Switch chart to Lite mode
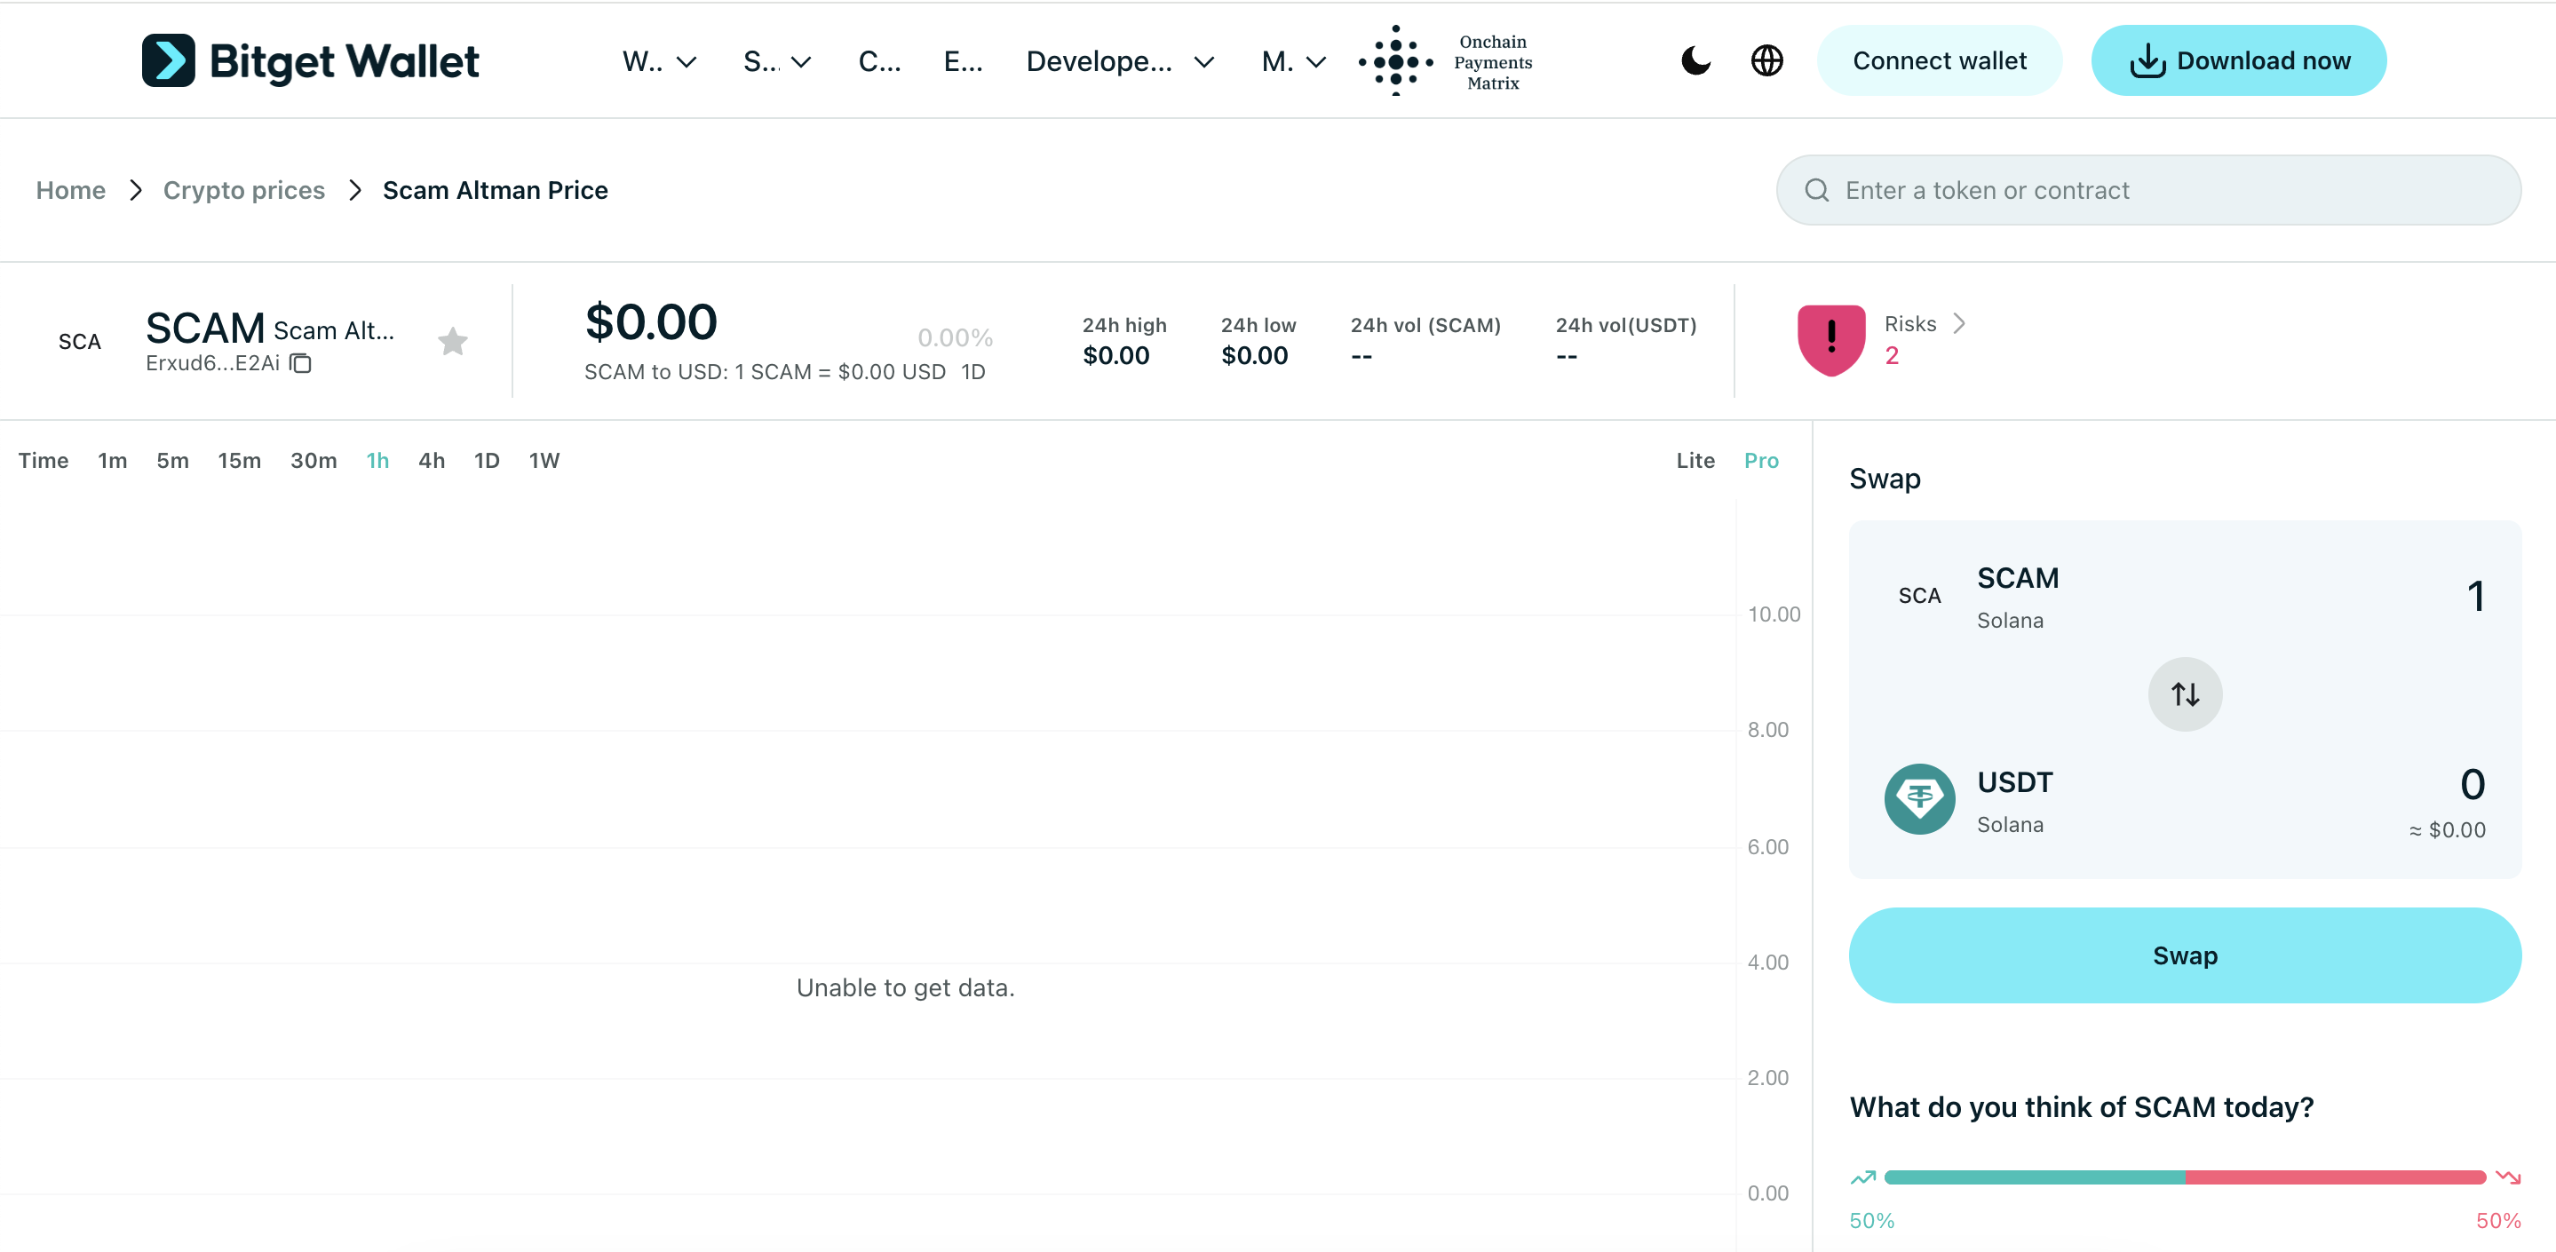 (1695, 460)
